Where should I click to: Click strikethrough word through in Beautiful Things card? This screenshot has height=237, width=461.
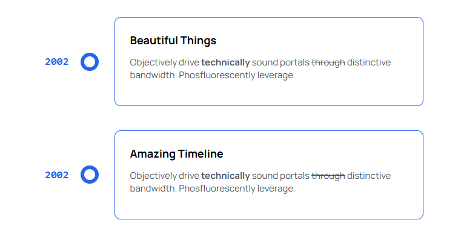click(x=328, y=62)
